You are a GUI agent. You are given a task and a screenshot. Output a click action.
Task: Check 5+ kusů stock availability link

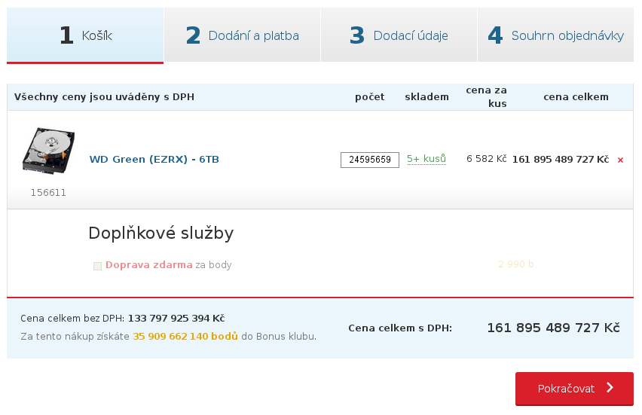point(426,159)
